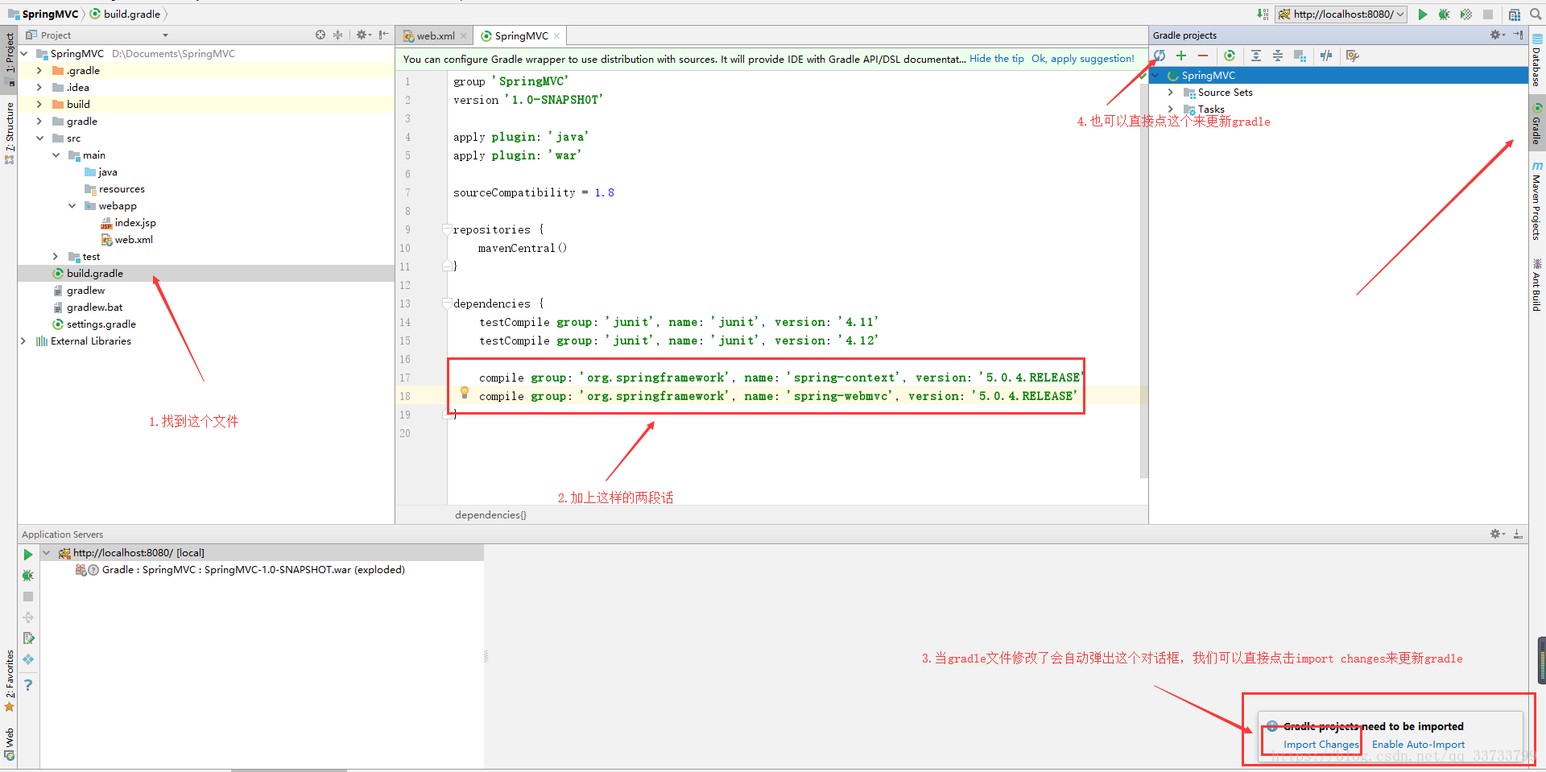Expand Source Sets in Gradle panel
1546x772 pixels.
pyautogui.click(x=1171, y=93)
